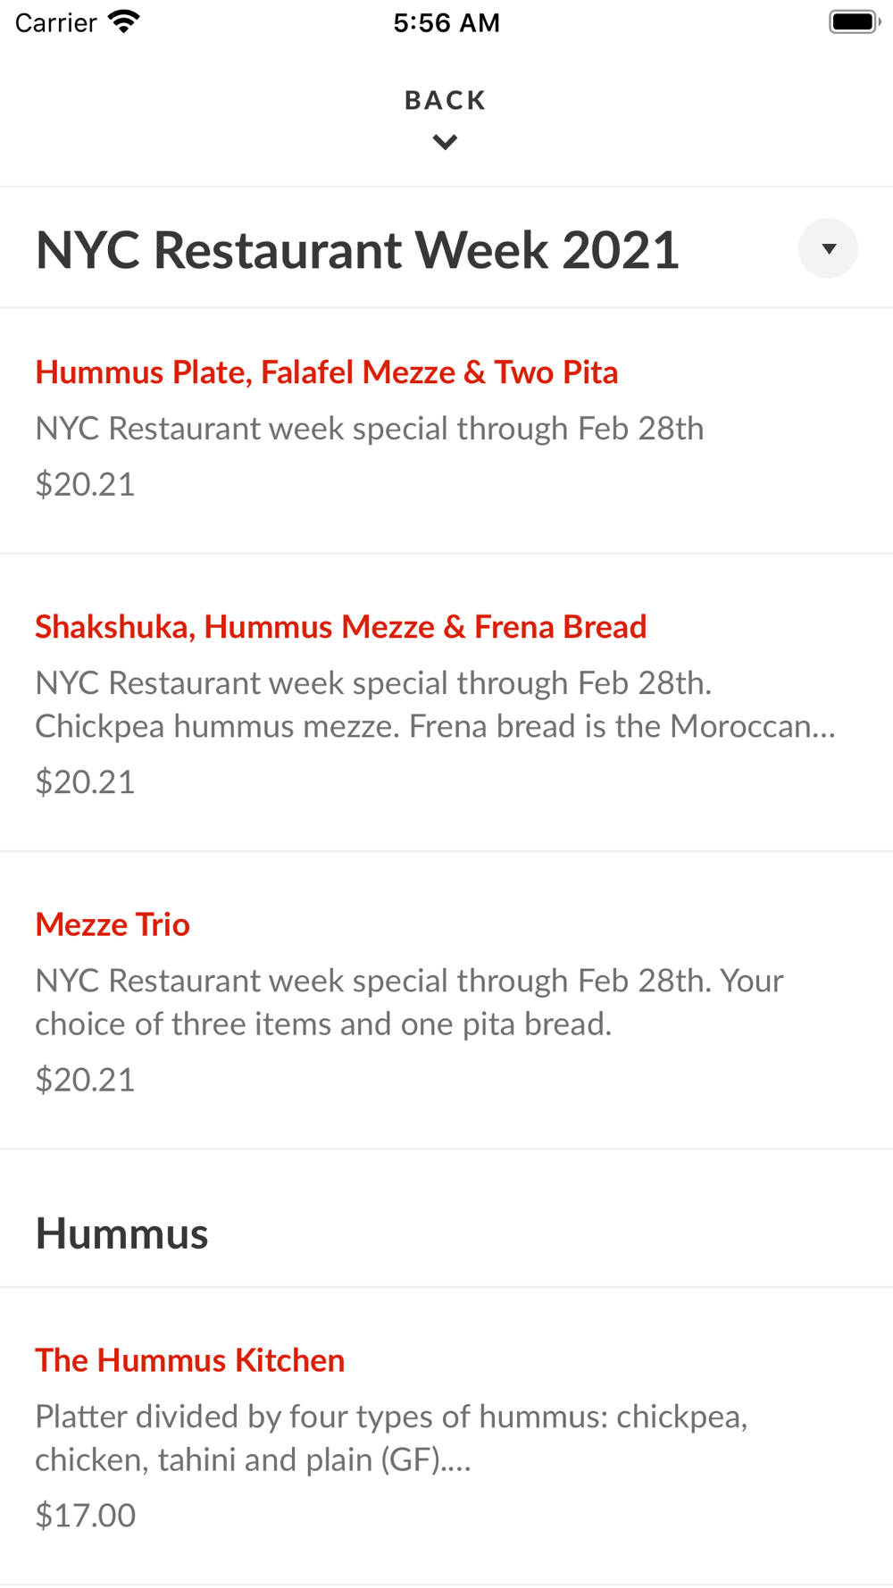Tap the Hummus section header
Viewport: 893px width, 1588px height.
122,1233
